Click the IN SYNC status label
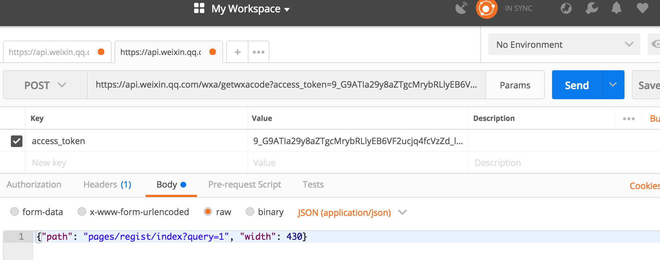 [518, 8]
